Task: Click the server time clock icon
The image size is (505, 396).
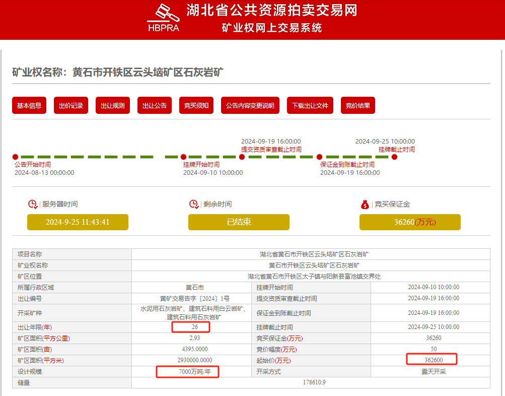Action: [x=33, y=204]
